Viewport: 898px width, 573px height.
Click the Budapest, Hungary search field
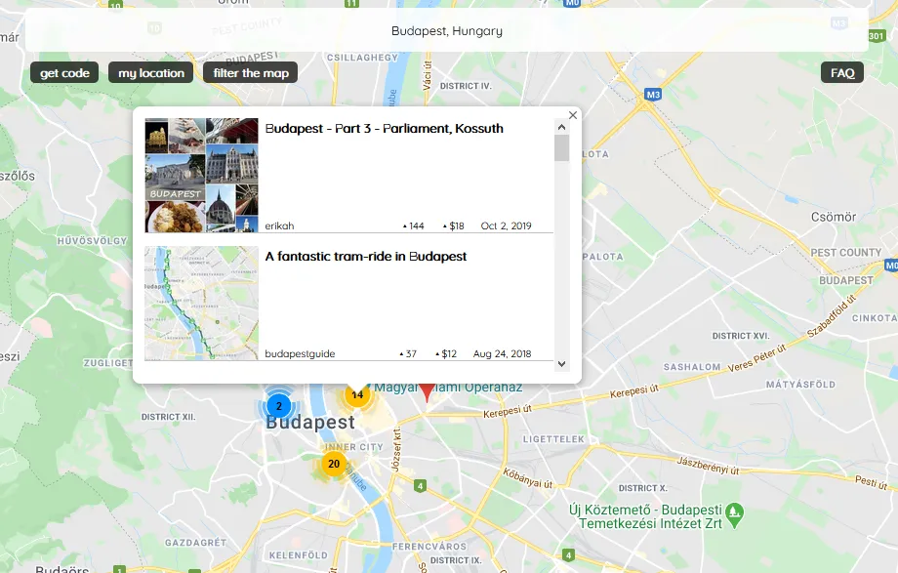coord(447,30)
